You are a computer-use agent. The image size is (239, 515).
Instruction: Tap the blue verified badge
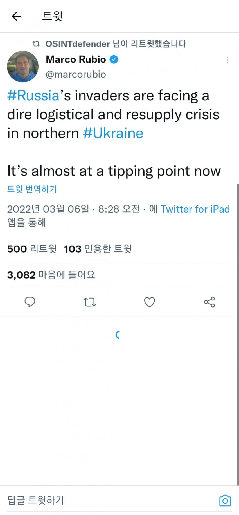[114, 59]
